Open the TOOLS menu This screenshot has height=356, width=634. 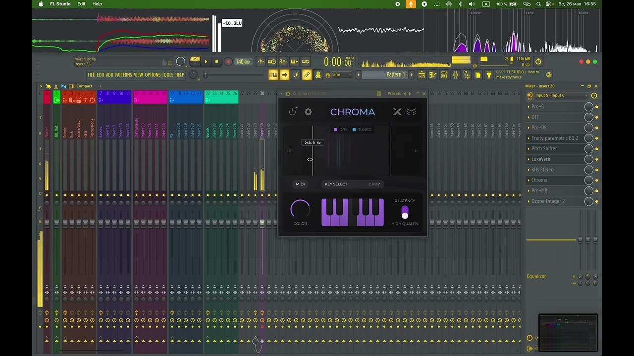[168, 75]
